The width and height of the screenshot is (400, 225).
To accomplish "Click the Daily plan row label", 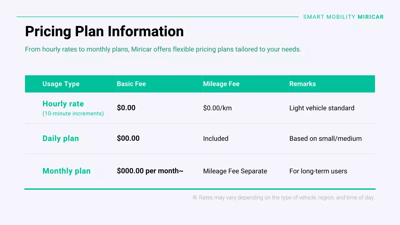I will coord(61,138).
